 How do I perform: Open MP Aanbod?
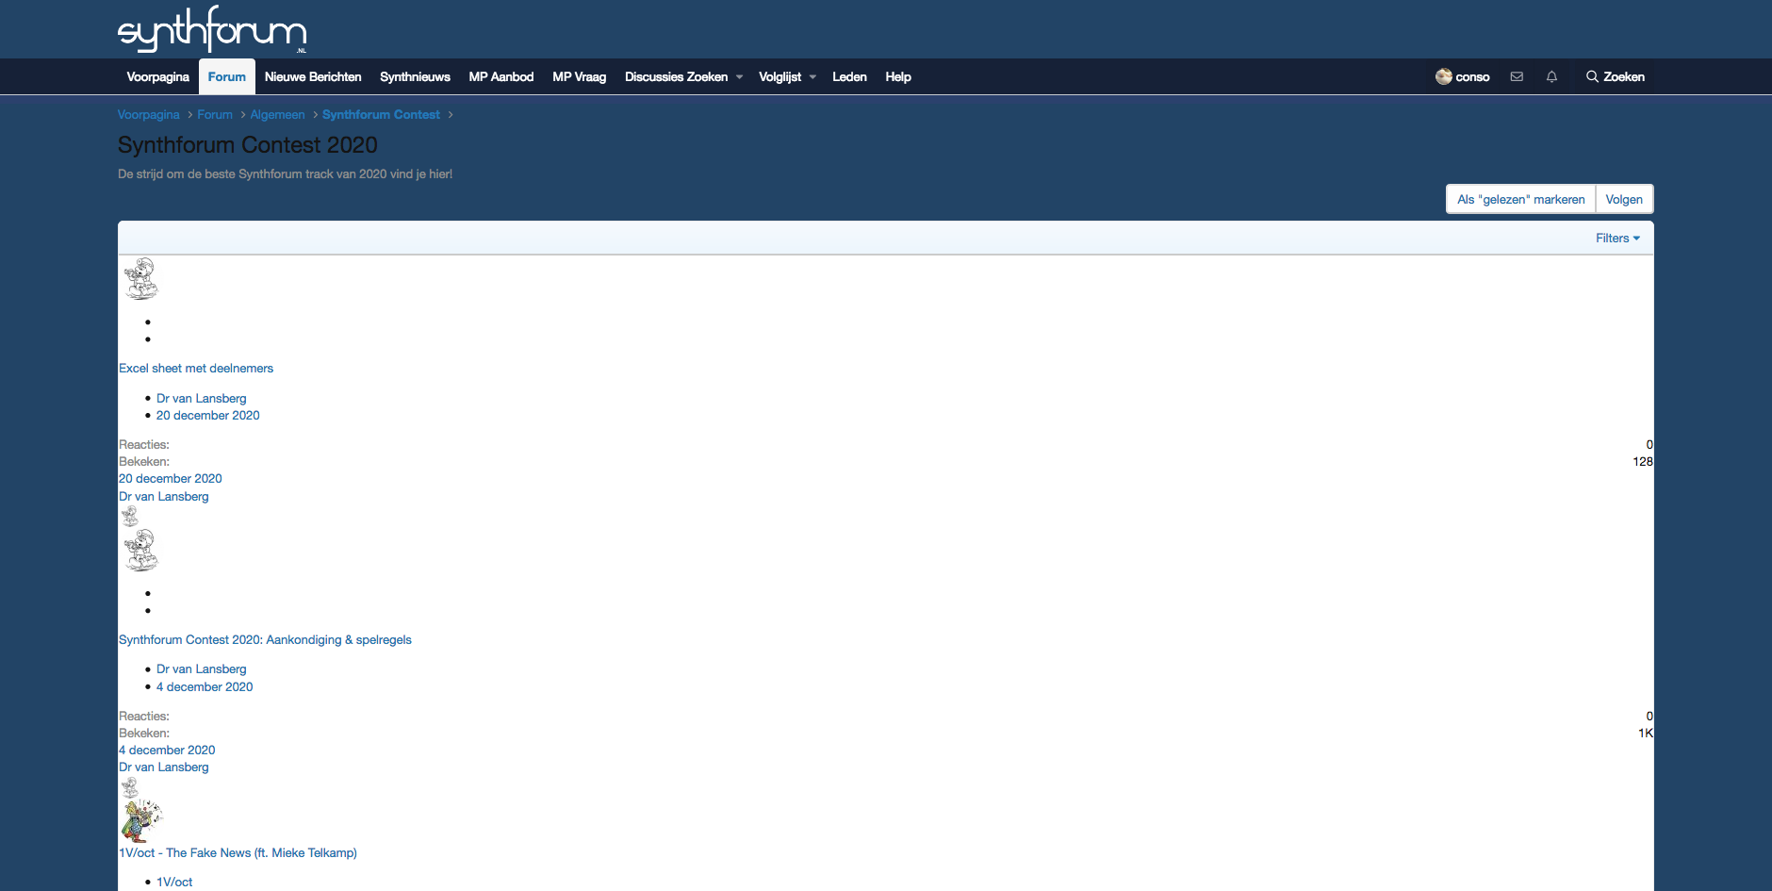[501, 77]
